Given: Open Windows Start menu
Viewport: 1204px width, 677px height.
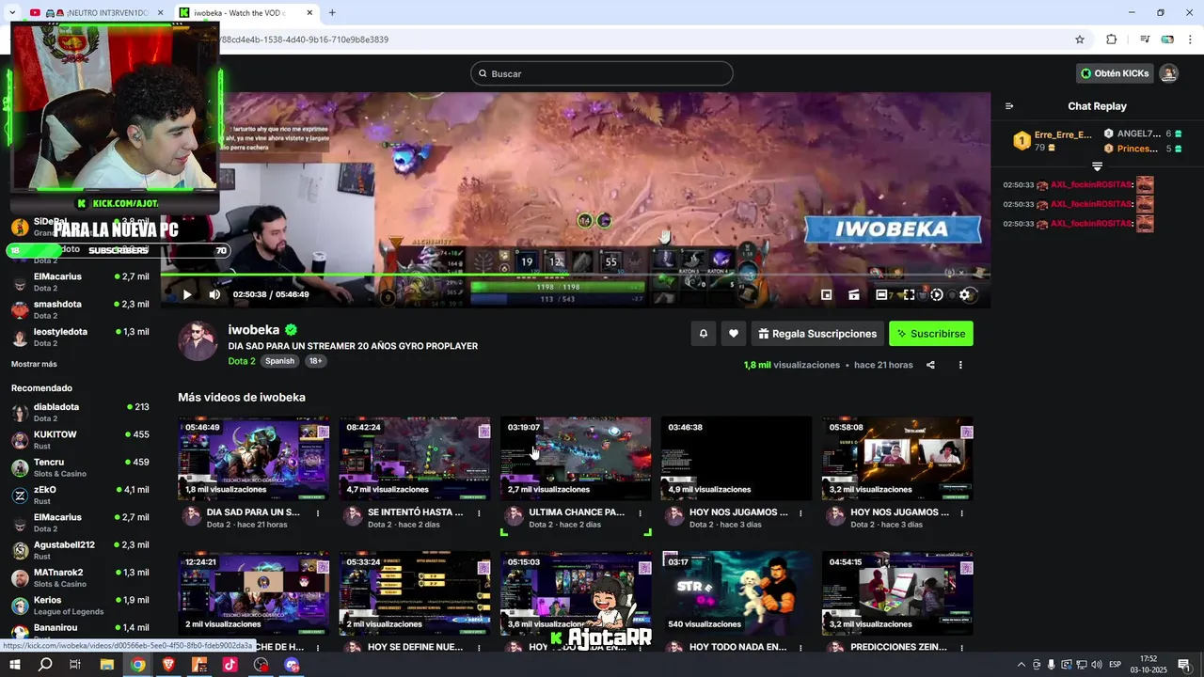Looking at the screenshot, I should (x=15, y=665).
